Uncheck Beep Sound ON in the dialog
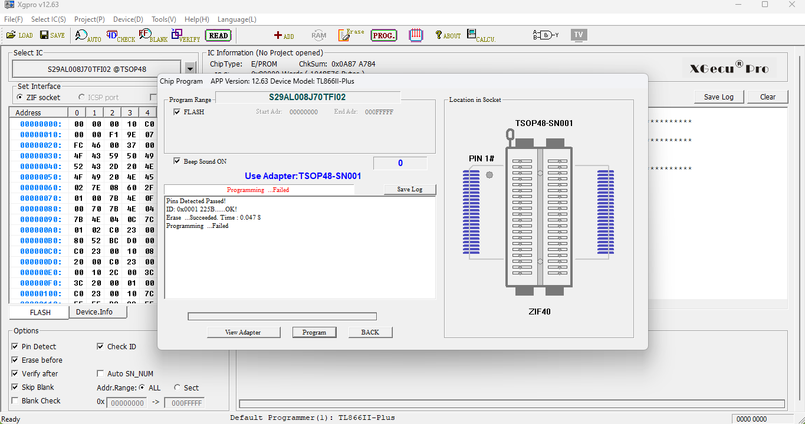The height and width of the screenshot is (424, 805). pyautogui.click(x=178, y=161)
